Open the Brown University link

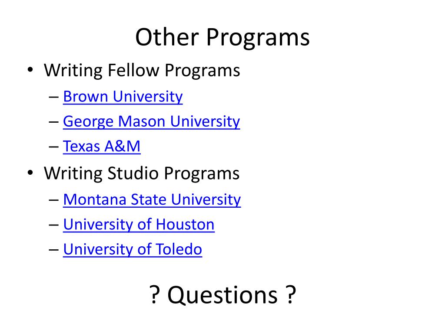[x=123, y=97]
